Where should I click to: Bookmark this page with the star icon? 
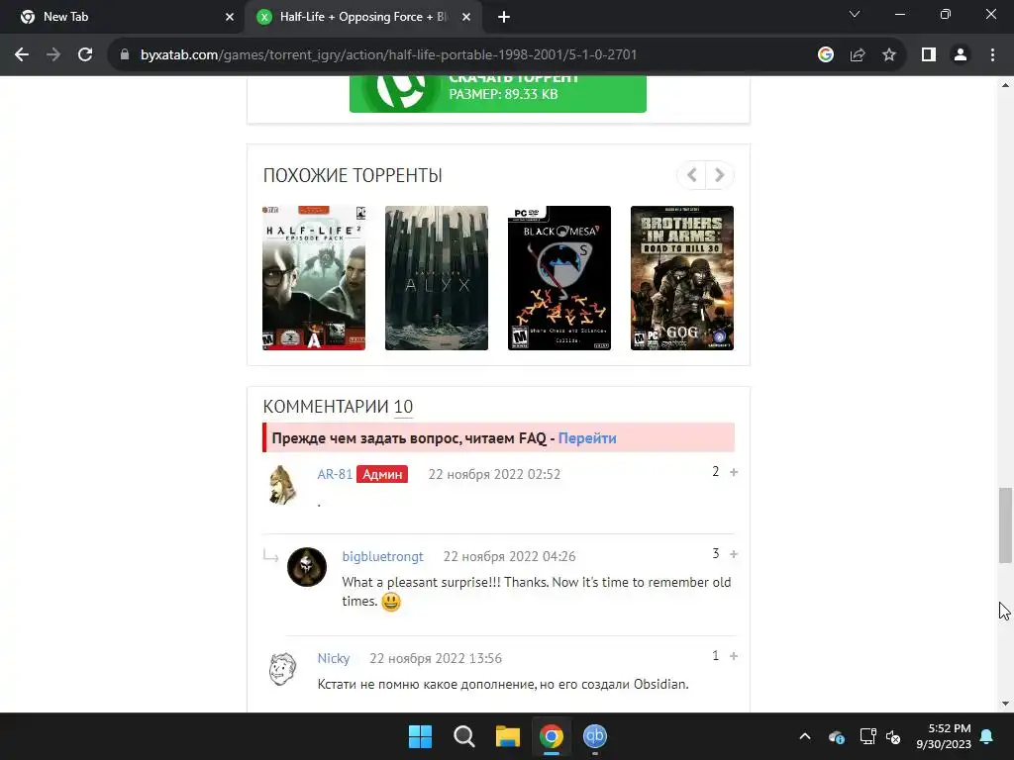pyautogui.click(x=889, y=55)
